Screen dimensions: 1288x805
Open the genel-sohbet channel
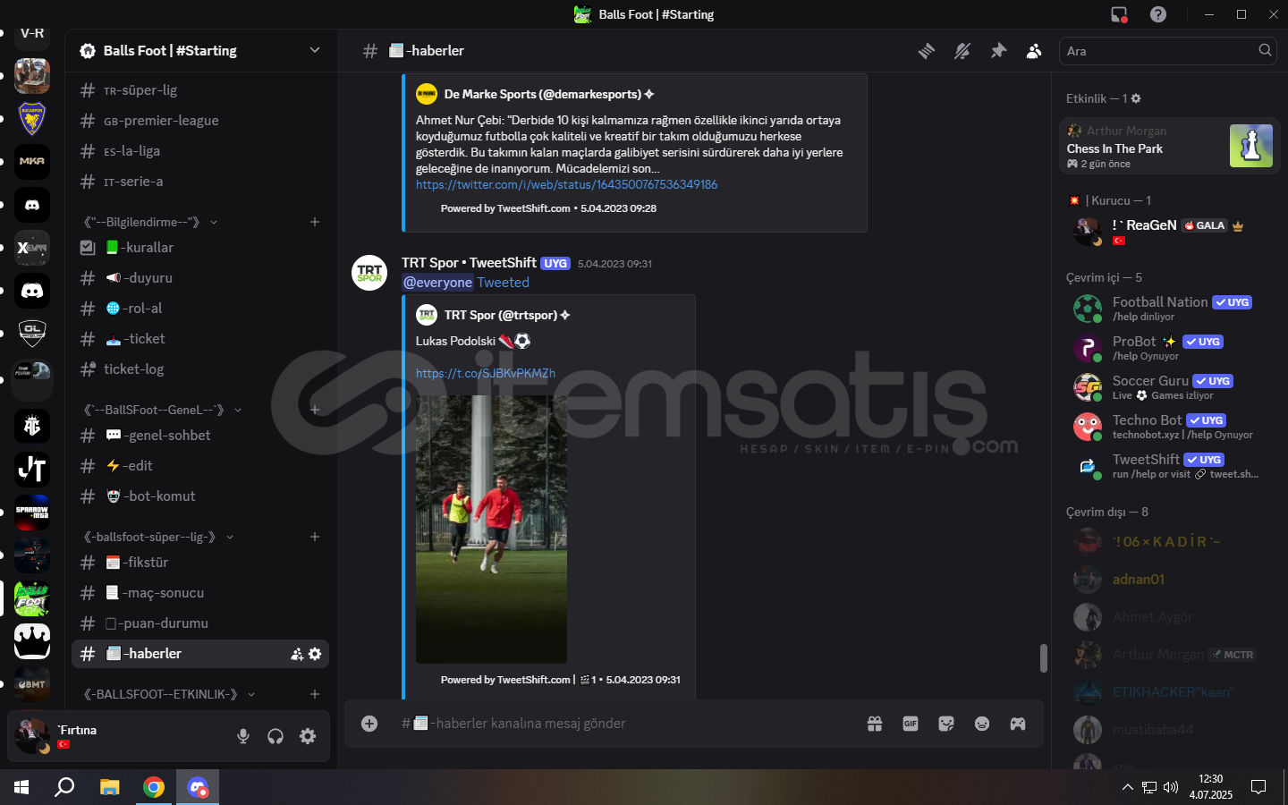tap(200, 436)
